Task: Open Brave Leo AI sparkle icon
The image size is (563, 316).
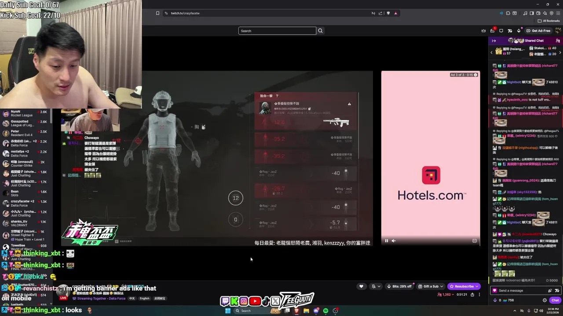Action: click(544, 13)
